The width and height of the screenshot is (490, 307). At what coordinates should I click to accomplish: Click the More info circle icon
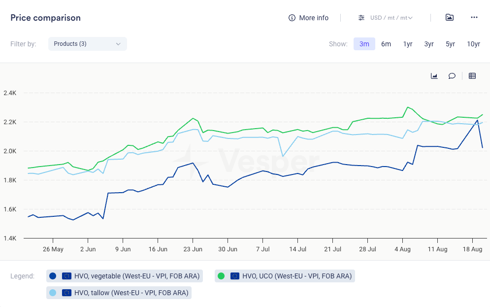point(292,18)
